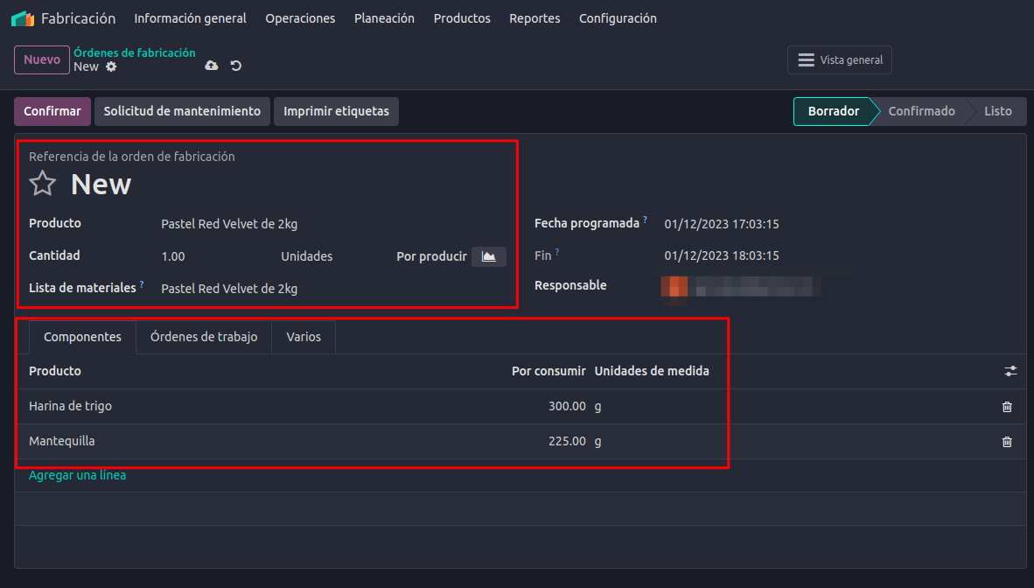Image resolution: width=1034 pixels, height=588 pixels.
Task: Edit the 225.00 Por consumir value
Action: [x=567, y=441]
